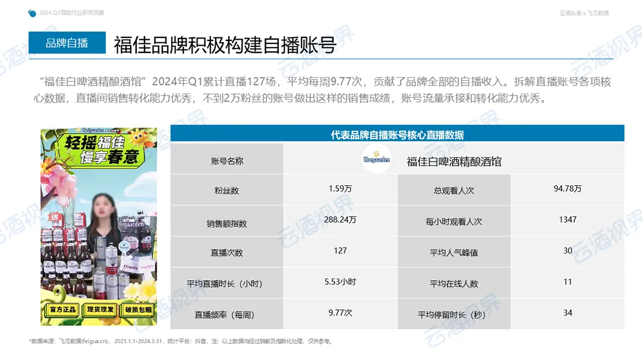Click the blue logo dot beside report title
Screen dimensions: 642x361
(32, 13)
